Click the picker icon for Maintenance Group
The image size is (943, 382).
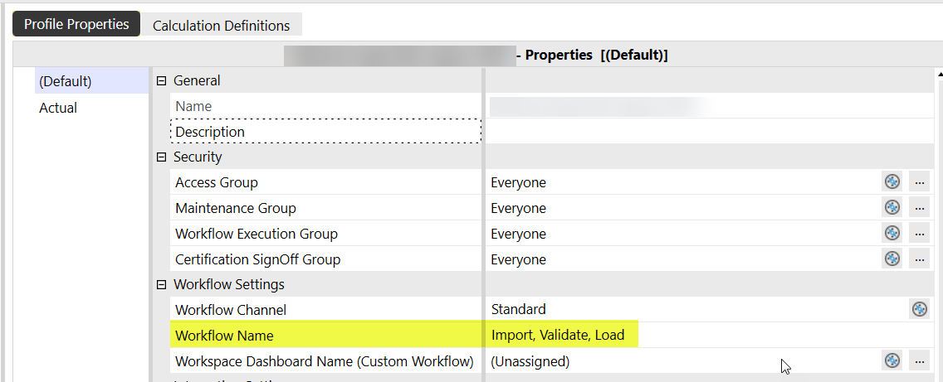(892, 208)
